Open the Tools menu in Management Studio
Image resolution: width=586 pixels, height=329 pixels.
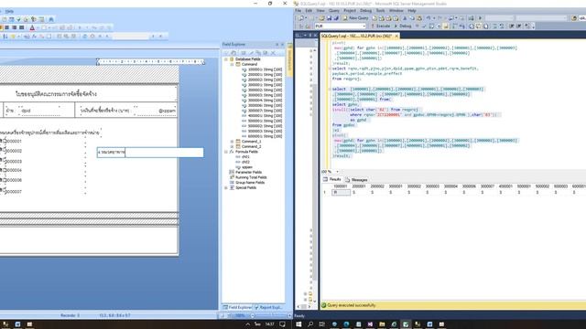tap(381, 11)
